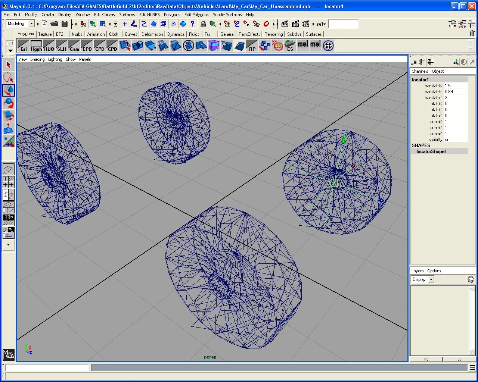Toggle the lock selection padlock
Screen dimensions: 478x382
tap(203, 24)
